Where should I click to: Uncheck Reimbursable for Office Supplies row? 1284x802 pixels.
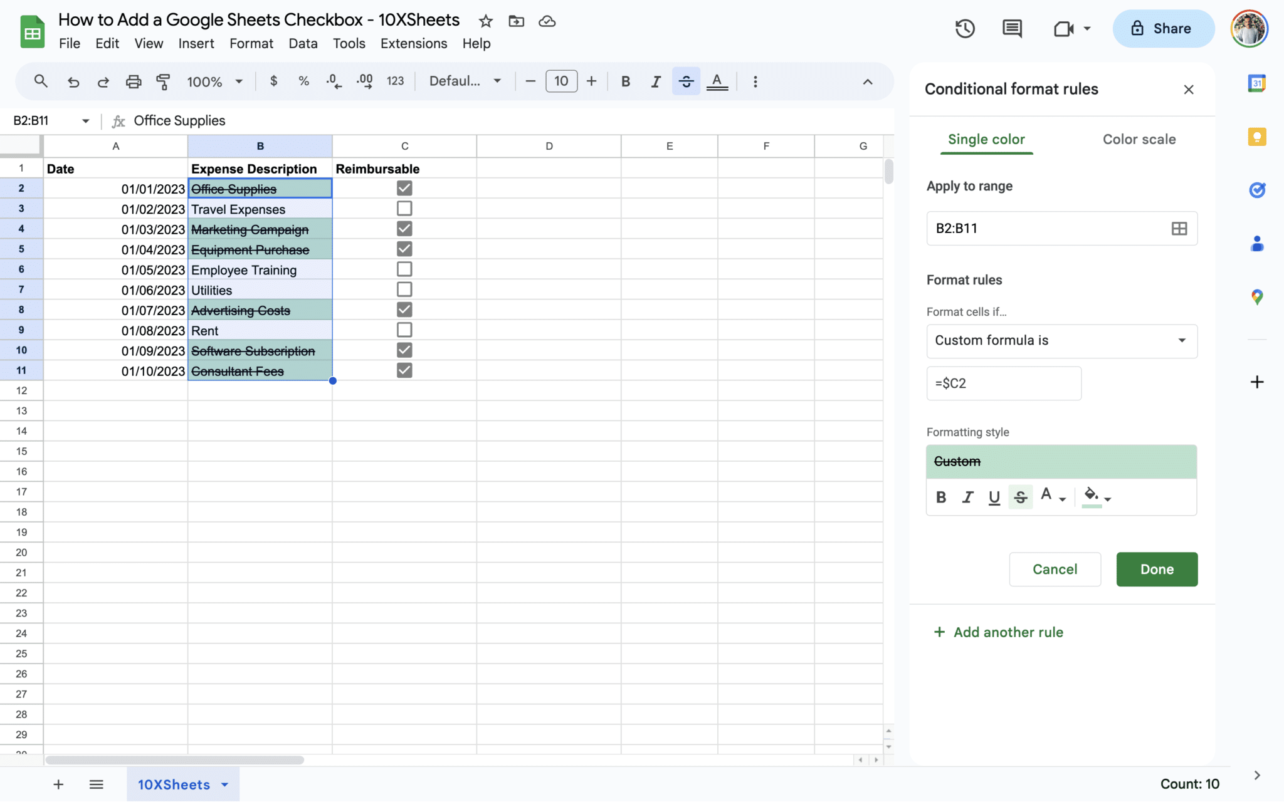(404, 188)
